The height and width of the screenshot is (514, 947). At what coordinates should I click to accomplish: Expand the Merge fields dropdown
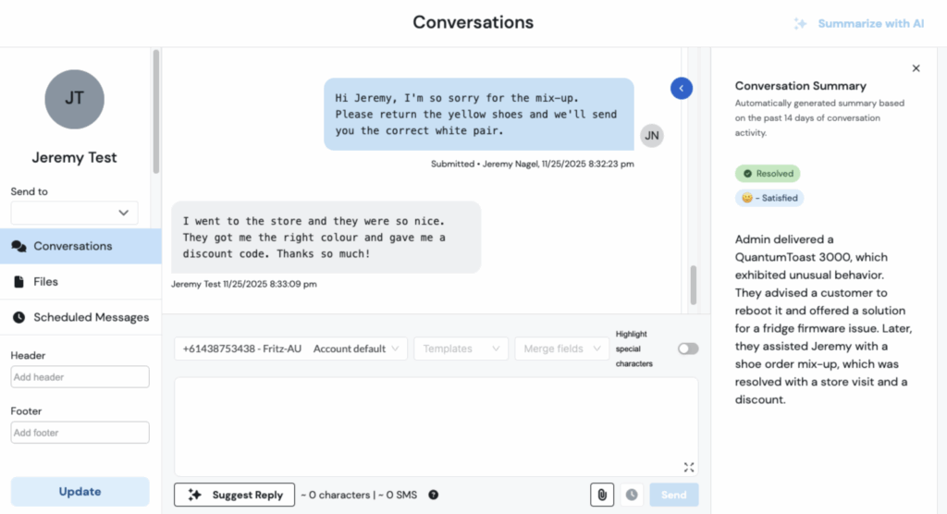pyautogui.click(x=561, y=349)
